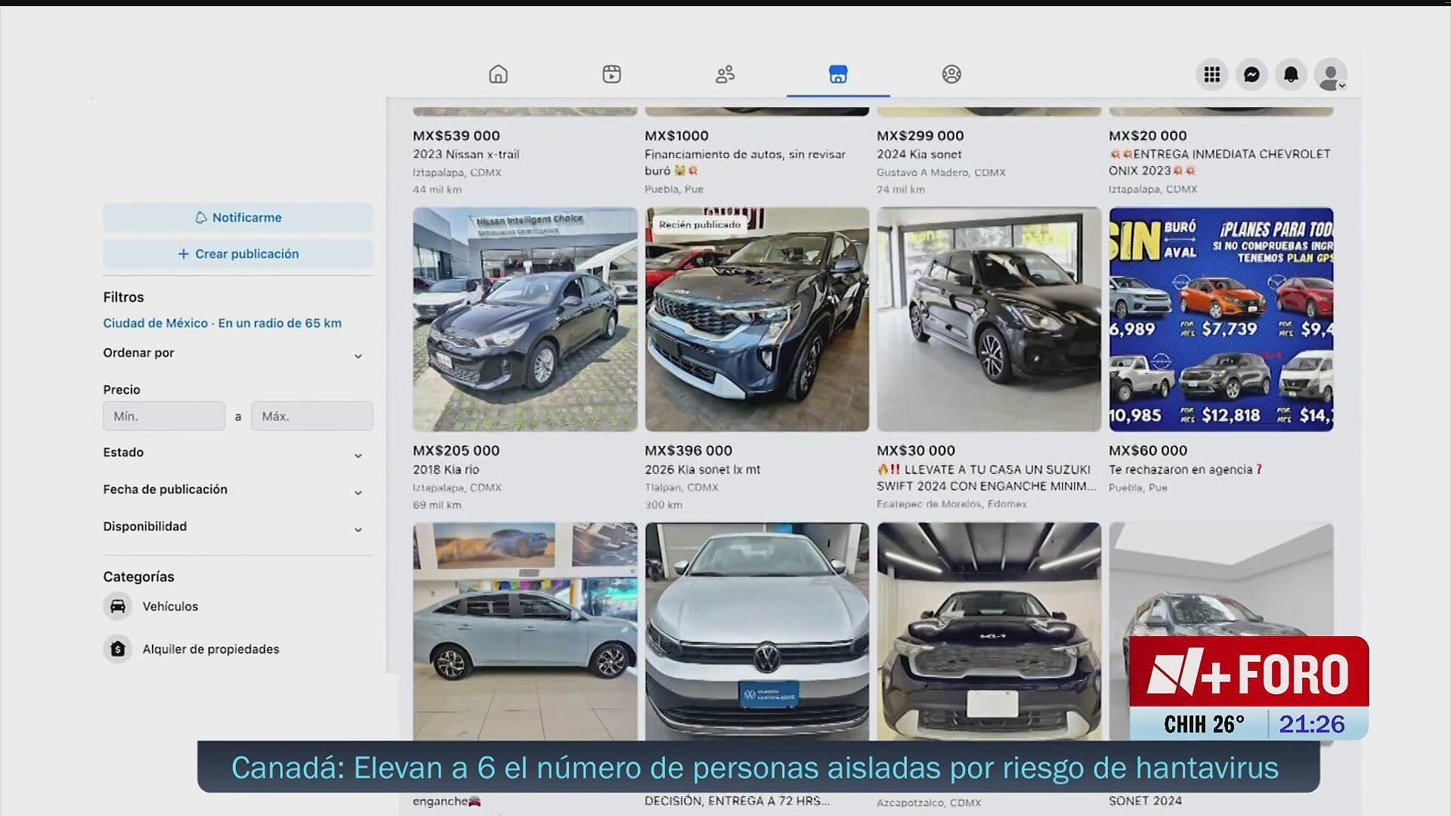1451x816 pixels.
Task: Select the Marketplace tab icon
Action: coord(838,74)
